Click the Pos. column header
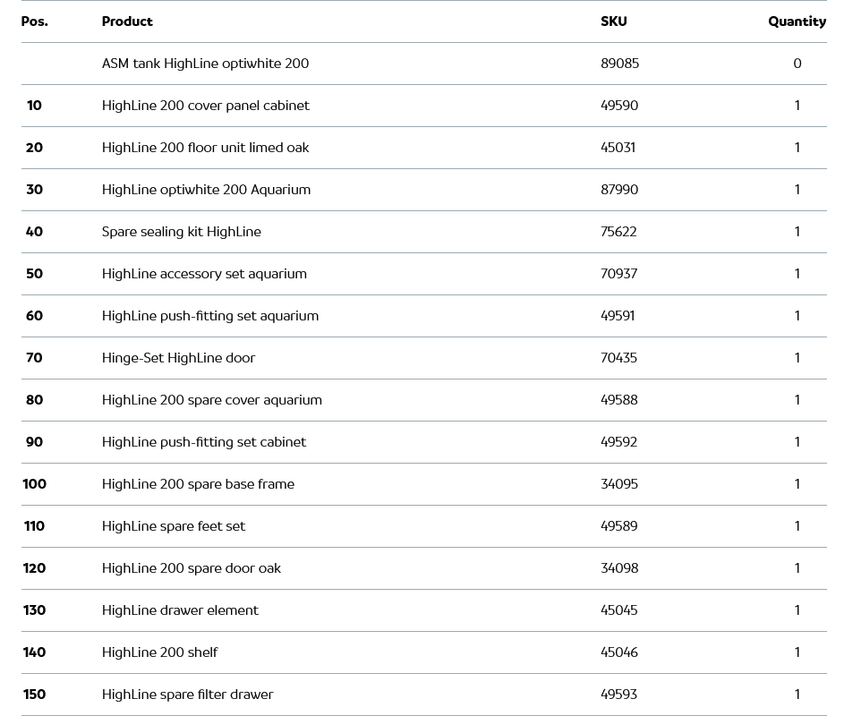This screenshot has width=844, height=716. 35,21
